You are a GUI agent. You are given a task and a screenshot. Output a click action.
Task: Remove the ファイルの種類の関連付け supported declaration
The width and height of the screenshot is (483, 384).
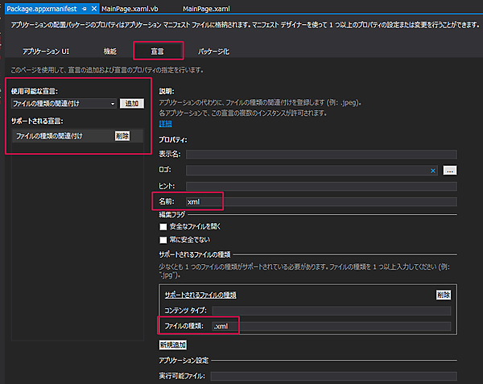point(122,136)
